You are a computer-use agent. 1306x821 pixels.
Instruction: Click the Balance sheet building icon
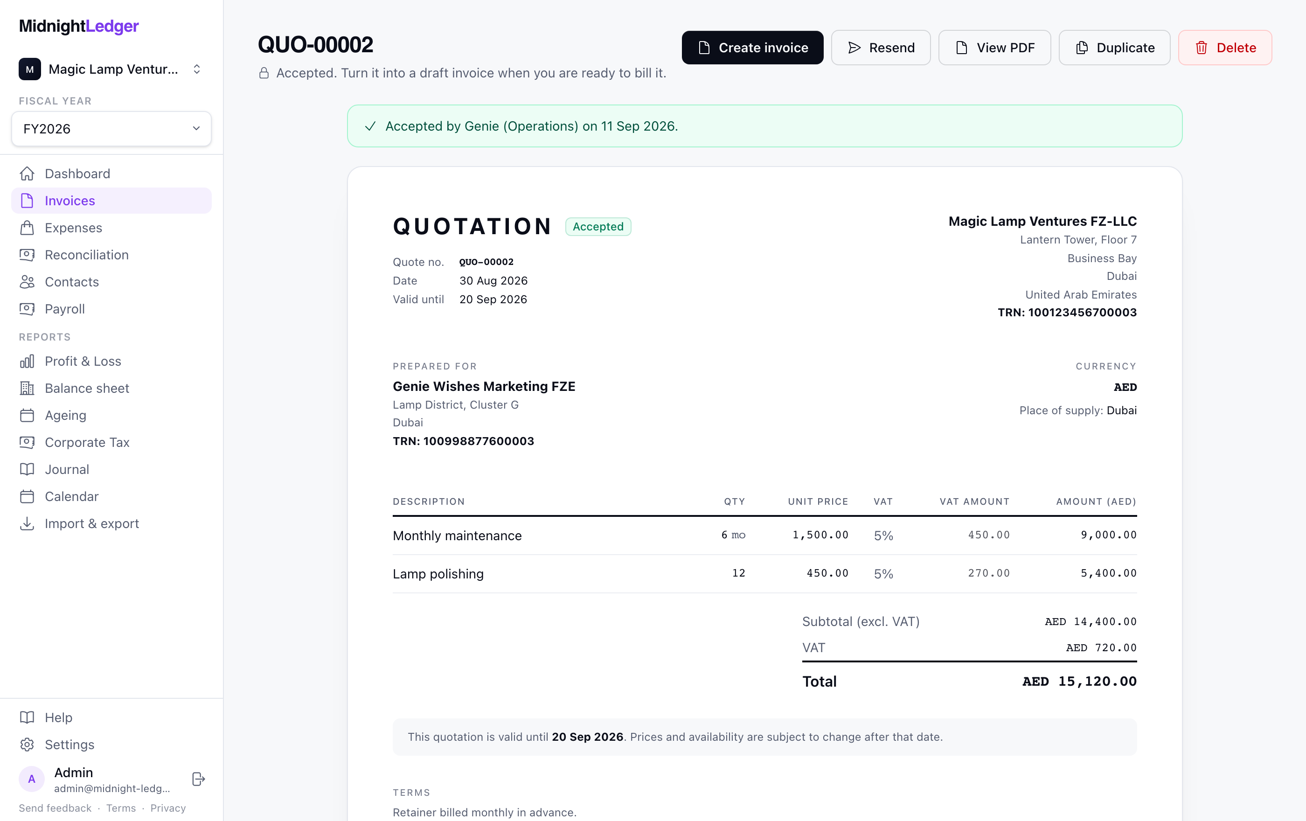coord(27,388)
